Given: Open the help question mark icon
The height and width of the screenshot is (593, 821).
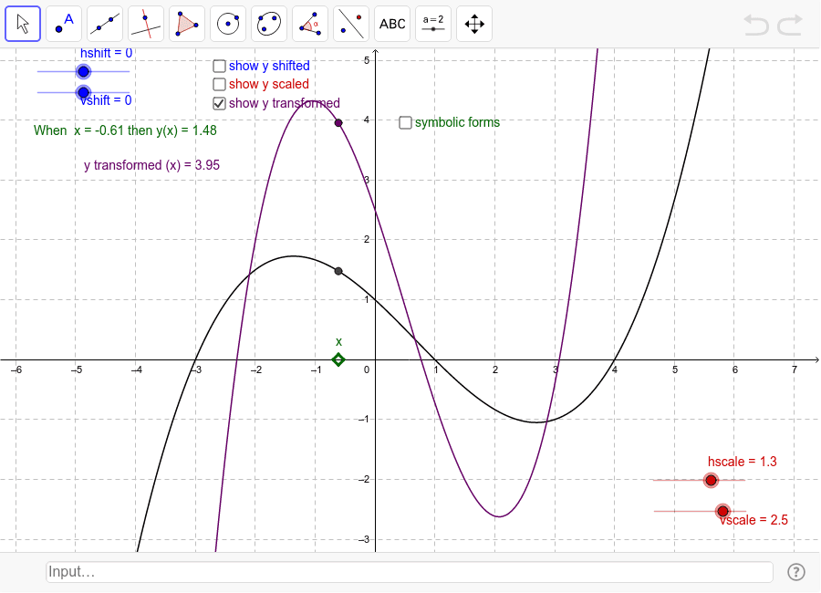Looking at the screenshot, I should 795,572.
